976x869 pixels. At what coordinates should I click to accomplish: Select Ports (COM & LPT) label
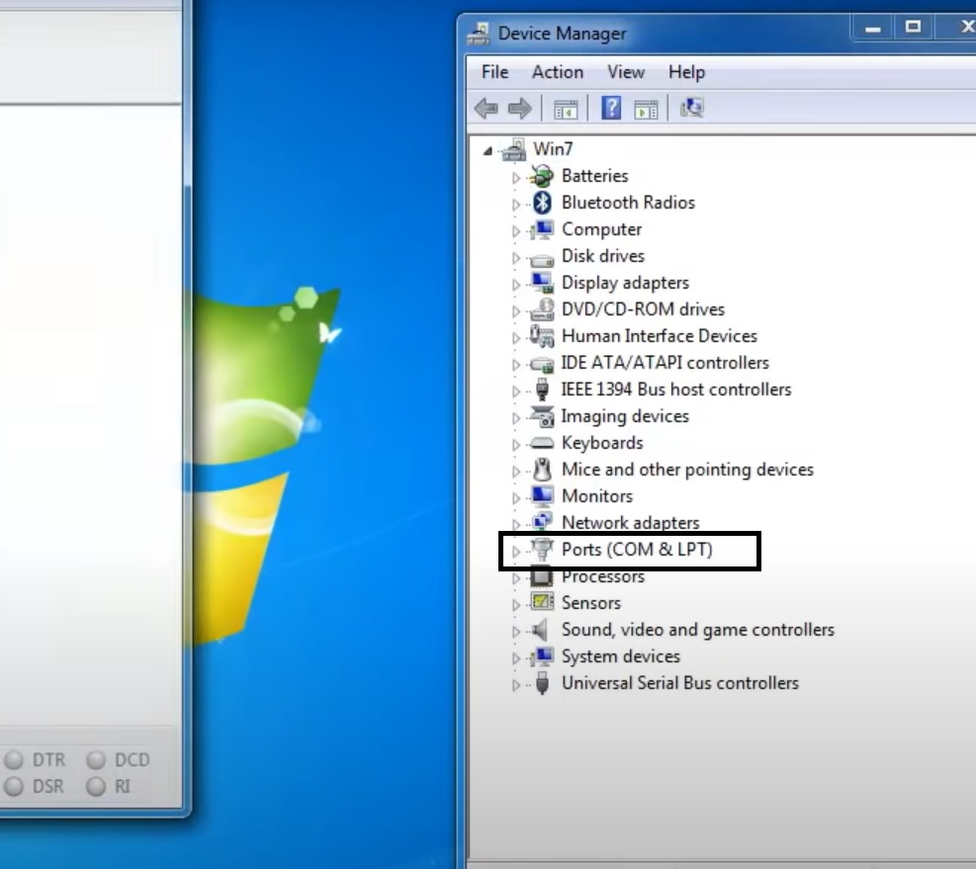click(x=637, y=550)
